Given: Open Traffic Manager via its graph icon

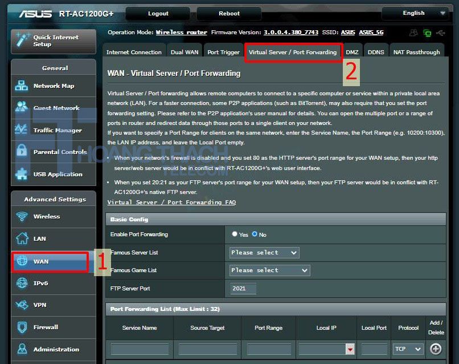Looking at the screenshot, I should point(21,130).
